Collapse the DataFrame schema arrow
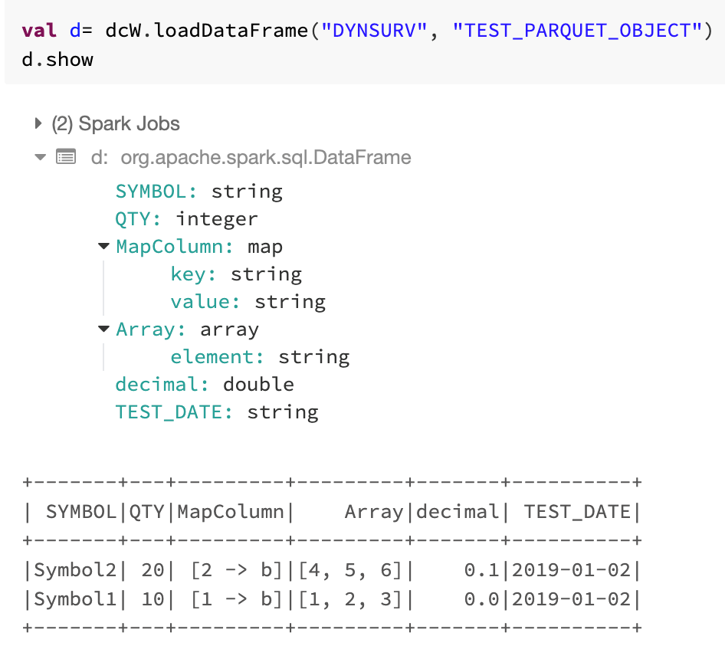This screenshot has height=659, width=725. point(39,158)
